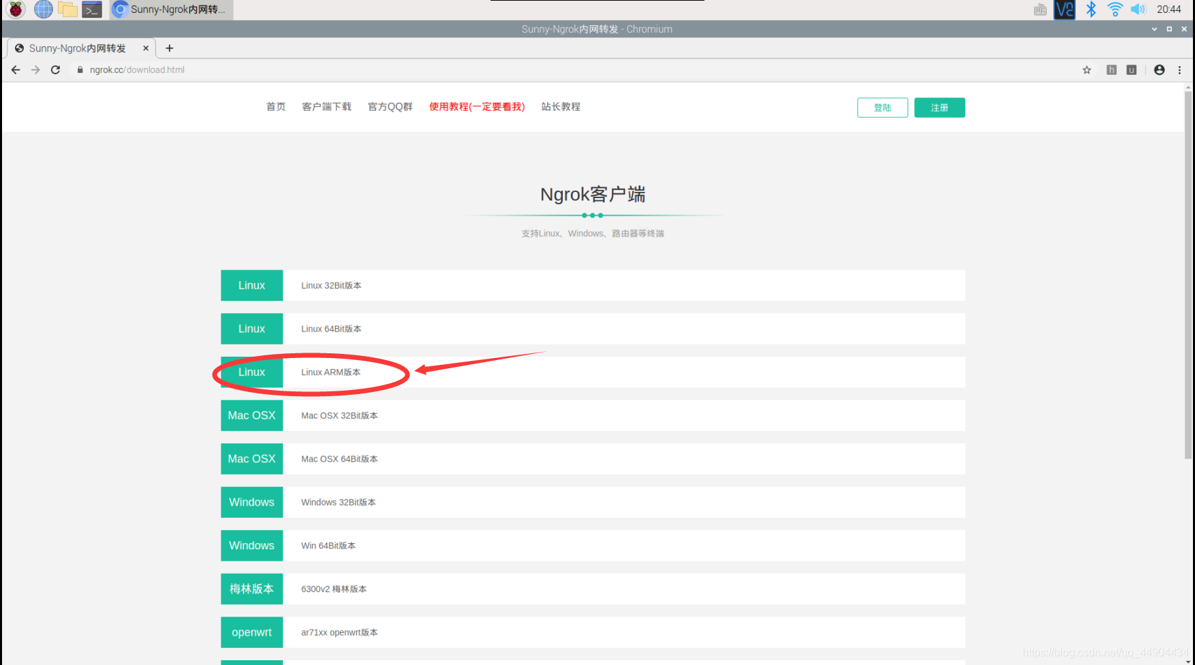The image size is (1195, 665).
Task: Open Chromium three-dot menu
Action: click(x=1179, y=69)
